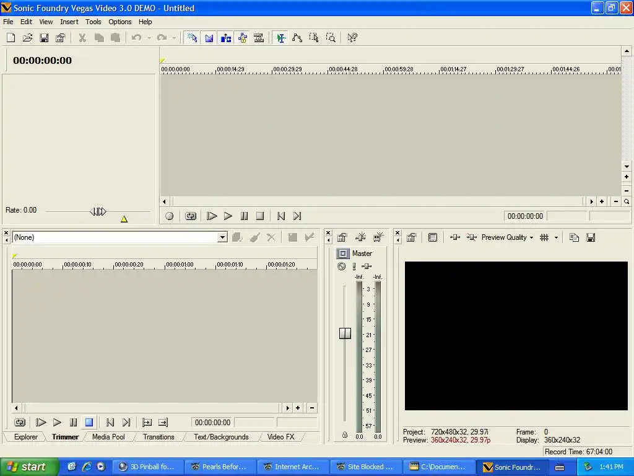
Task: Select the Normal Edit tool
Action: tap(280, 38)
